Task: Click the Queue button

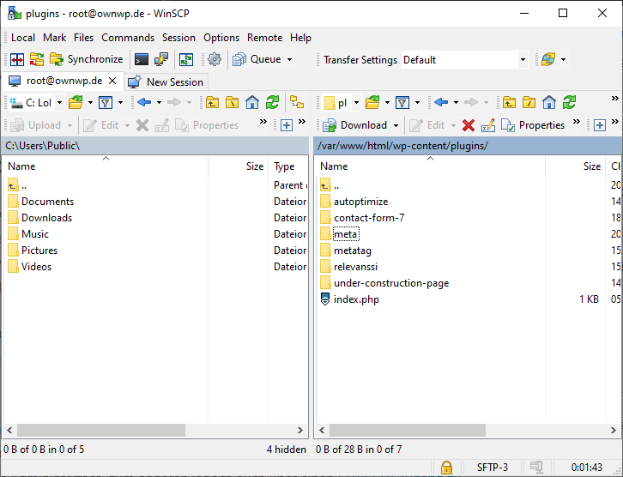Action: [x=257, y=59]
